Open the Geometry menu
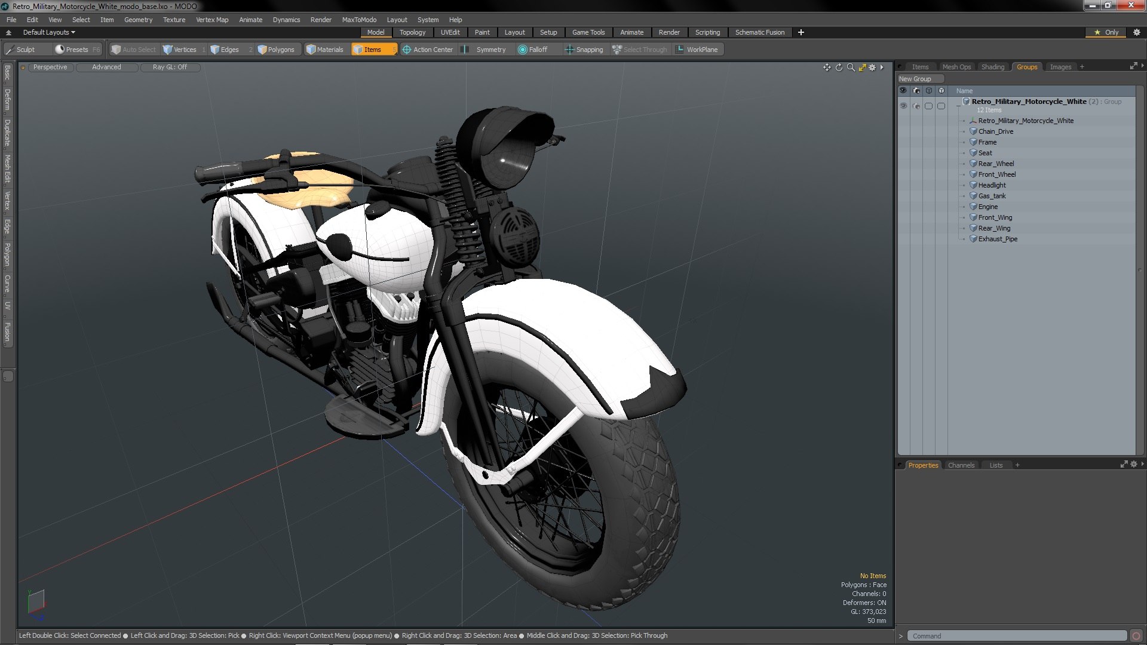Viewport: 1147px width, 645px height. pos(138,20)
